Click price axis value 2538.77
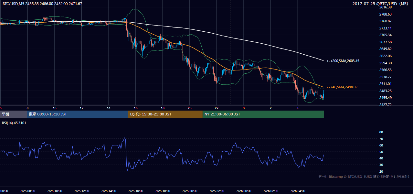Screen dimensions: 413x194 pyautogui.click(x=385, y=77)
